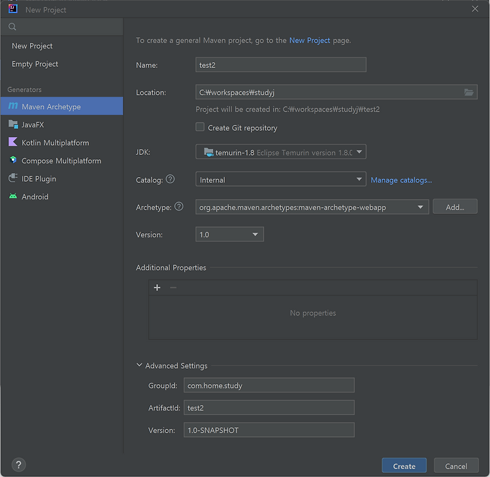Open the archetype Version 1.0 dropdown
This screenshot has height=477, width=490.
pos(229,235)
